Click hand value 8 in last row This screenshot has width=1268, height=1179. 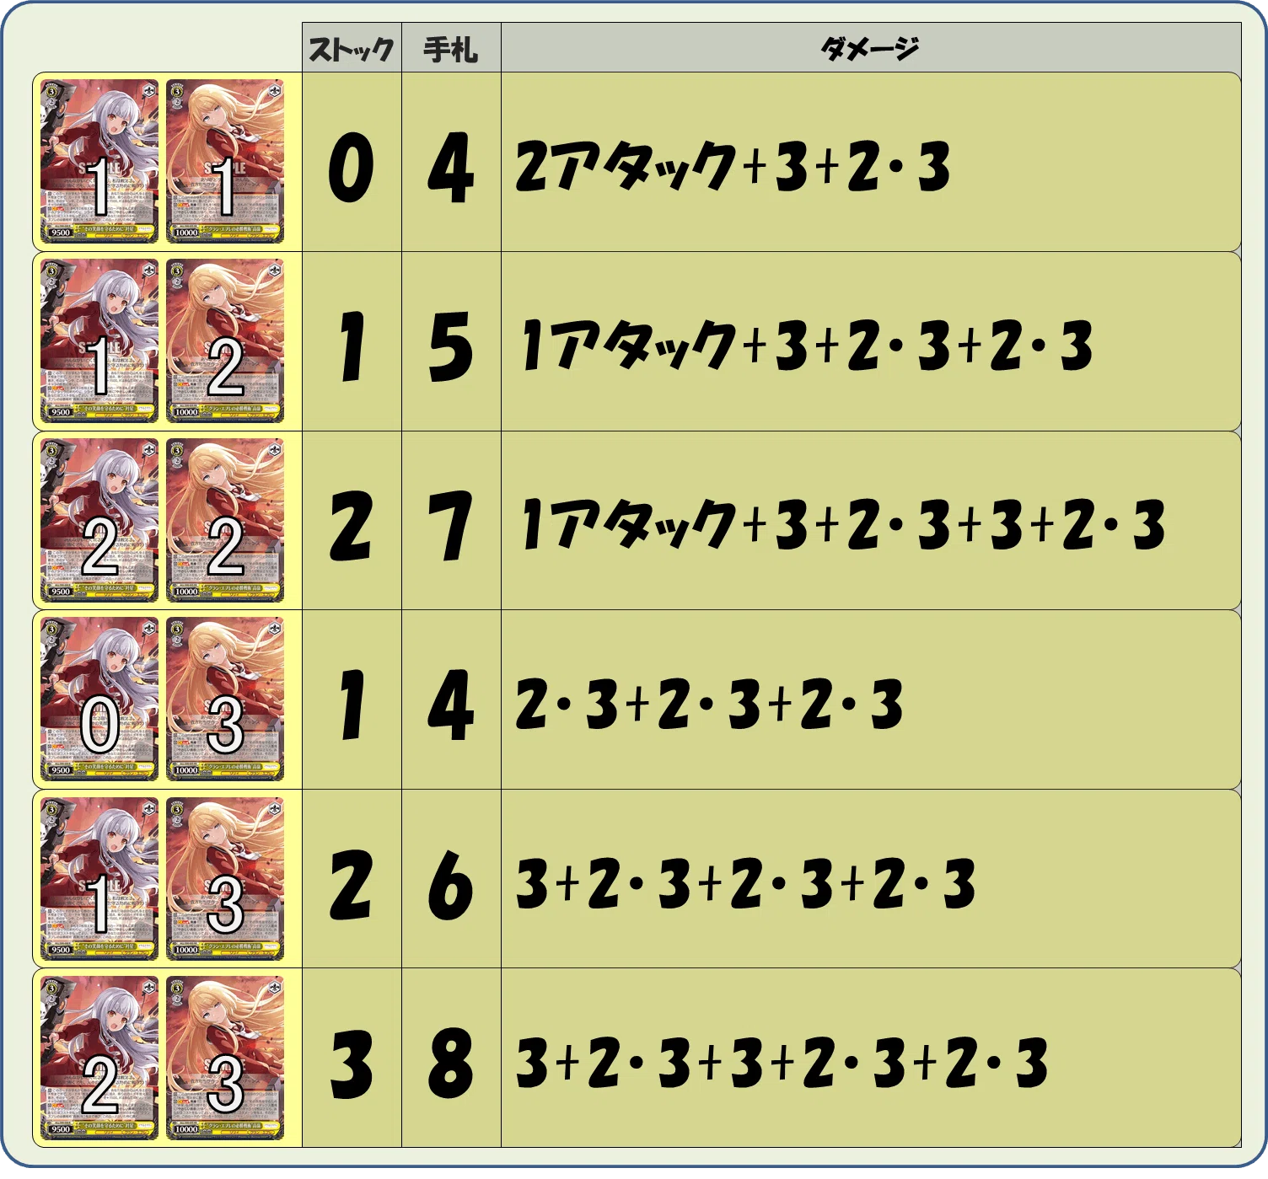(451, 1065)
